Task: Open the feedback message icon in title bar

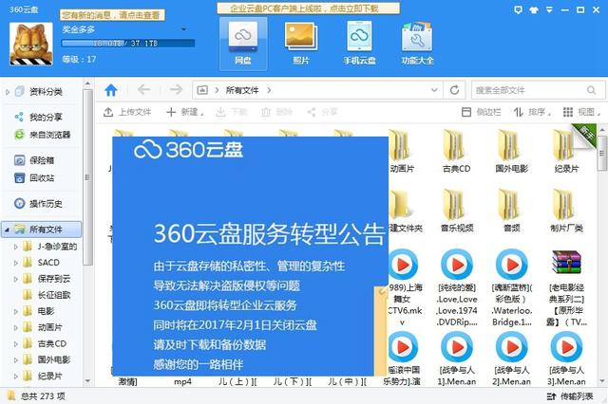Action: 518,9
